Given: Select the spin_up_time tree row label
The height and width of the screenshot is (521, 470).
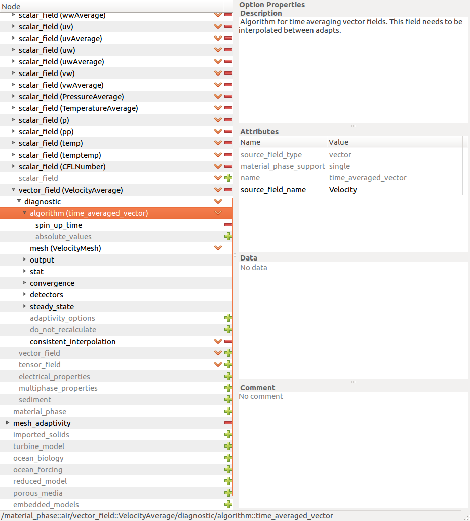Looking at the screenshot, I should click(x=59, y=225).
